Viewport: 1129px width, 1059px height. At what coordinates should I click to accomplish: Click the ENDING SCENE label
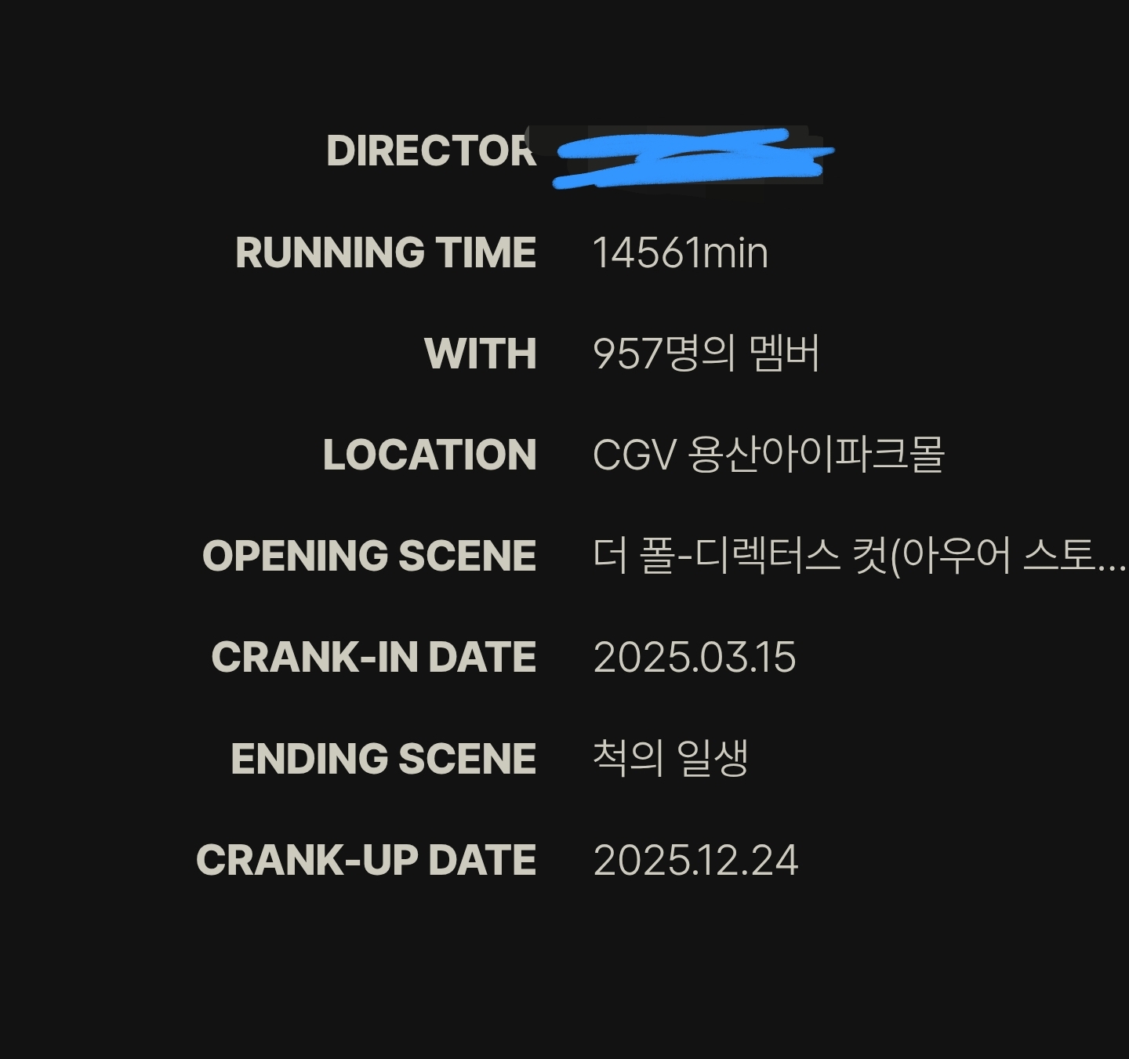click(383, 759)
